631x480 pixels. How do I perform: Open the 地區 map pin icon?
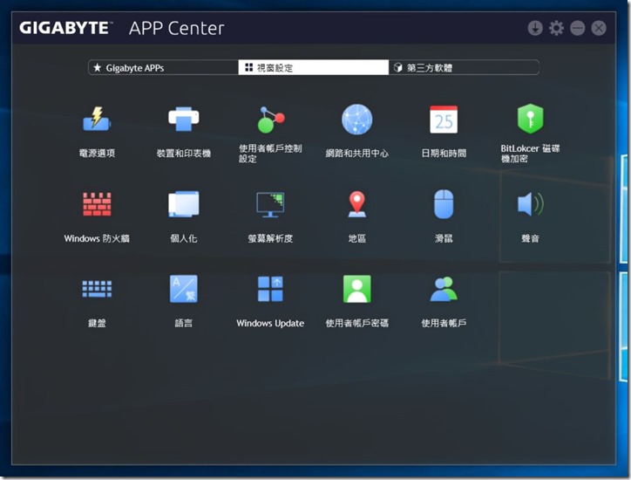tap(357, 204)
